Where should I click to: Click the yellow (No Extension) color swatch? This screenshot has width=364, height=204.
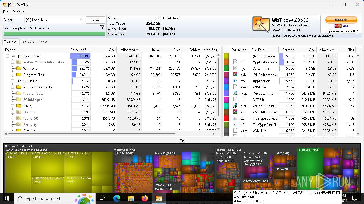tap(226, 56)
